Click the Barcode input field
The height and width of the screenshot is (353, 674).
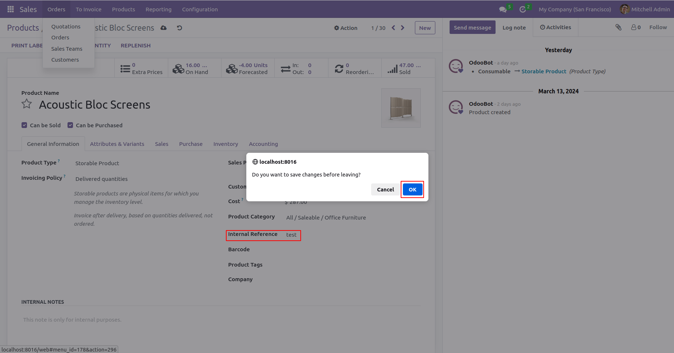(x=353, y=250)
